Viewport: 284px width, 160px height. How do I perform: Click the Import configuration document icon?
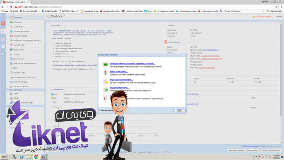pyautogui.click(x=105, y=89)
